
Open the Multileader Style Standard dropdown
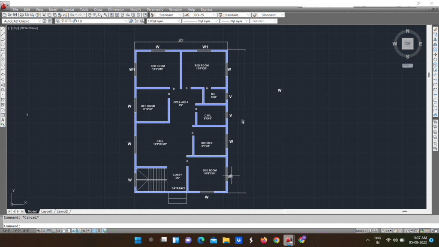(271, 15)
